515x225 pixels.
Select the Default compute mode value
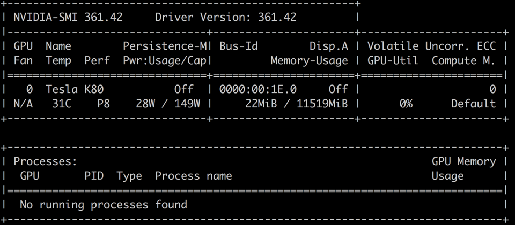click(x=473, y=104)
